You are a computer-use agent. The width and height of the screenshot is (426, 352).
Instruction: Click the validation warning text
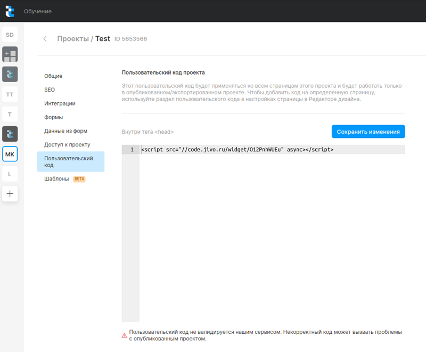point(265,335)
